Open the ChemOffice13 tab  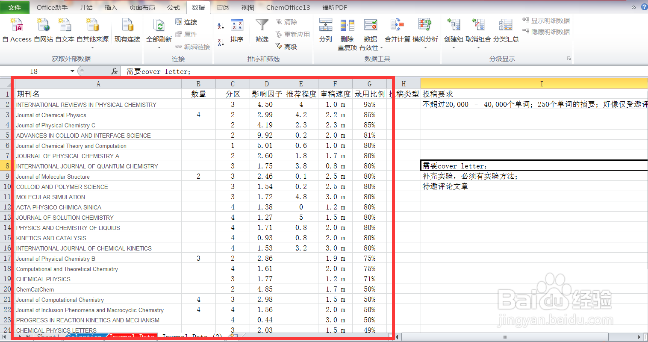[288, 7]
